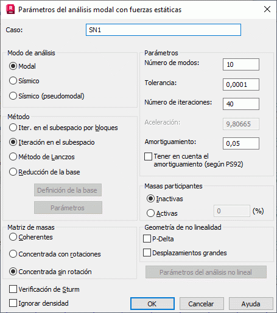Click the Amortiguamiento value field

coord(241,143)
